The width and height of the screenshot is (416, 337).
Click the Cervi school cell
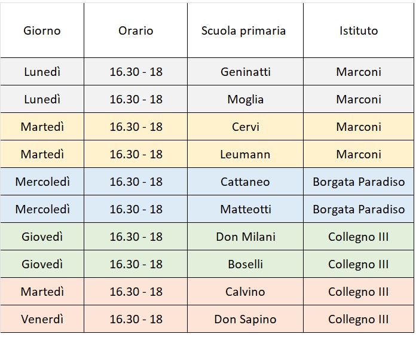click(x=245, y=127)
